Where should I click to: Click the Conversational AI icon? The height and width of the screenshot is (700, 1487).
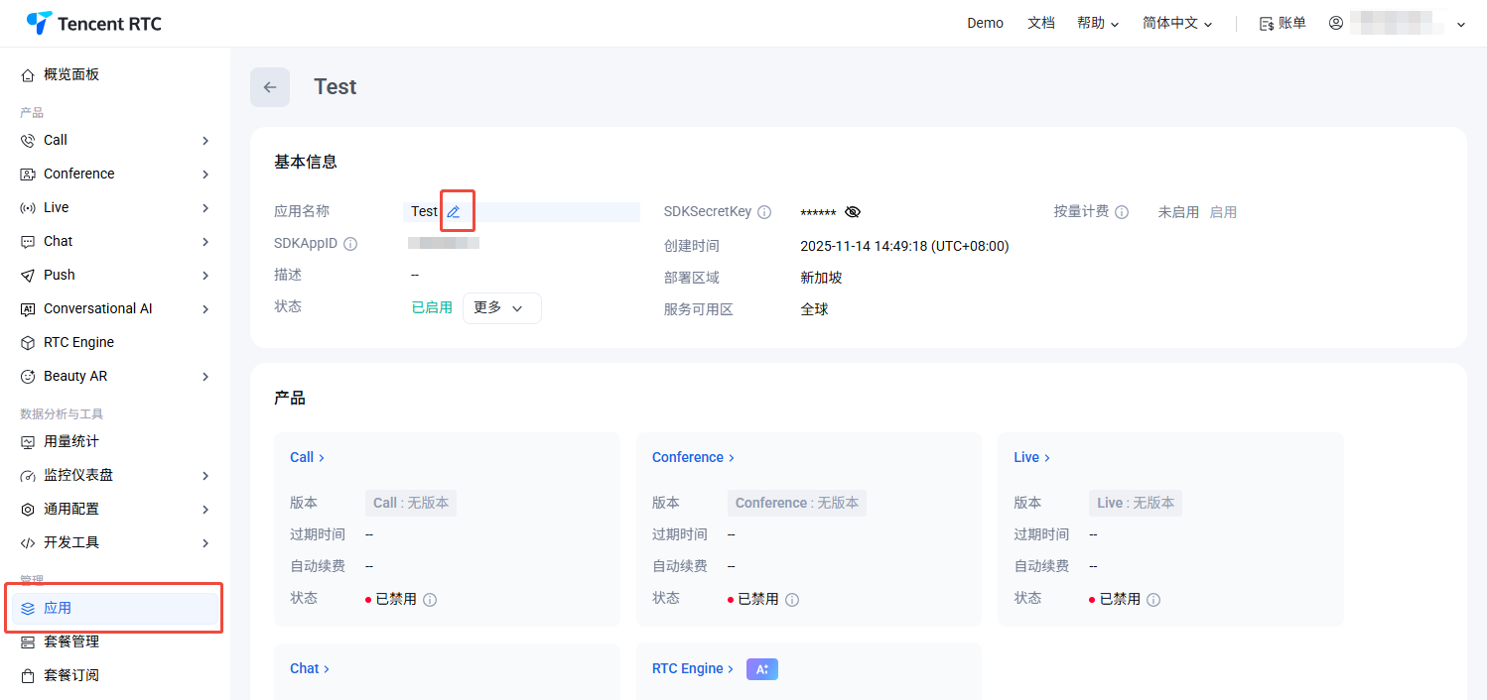tap(28, 309)
